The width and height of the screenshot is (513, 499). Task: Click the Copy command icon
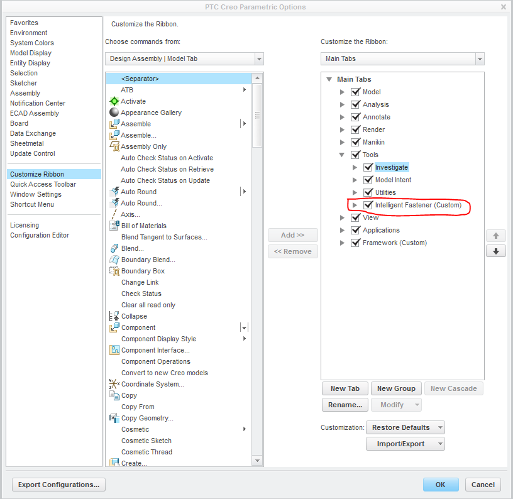point(114,395)
